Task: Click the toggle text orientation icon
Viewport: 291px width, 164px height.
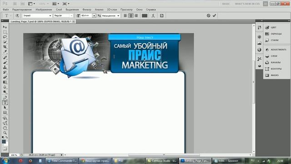Action: (x=17, y=15)
